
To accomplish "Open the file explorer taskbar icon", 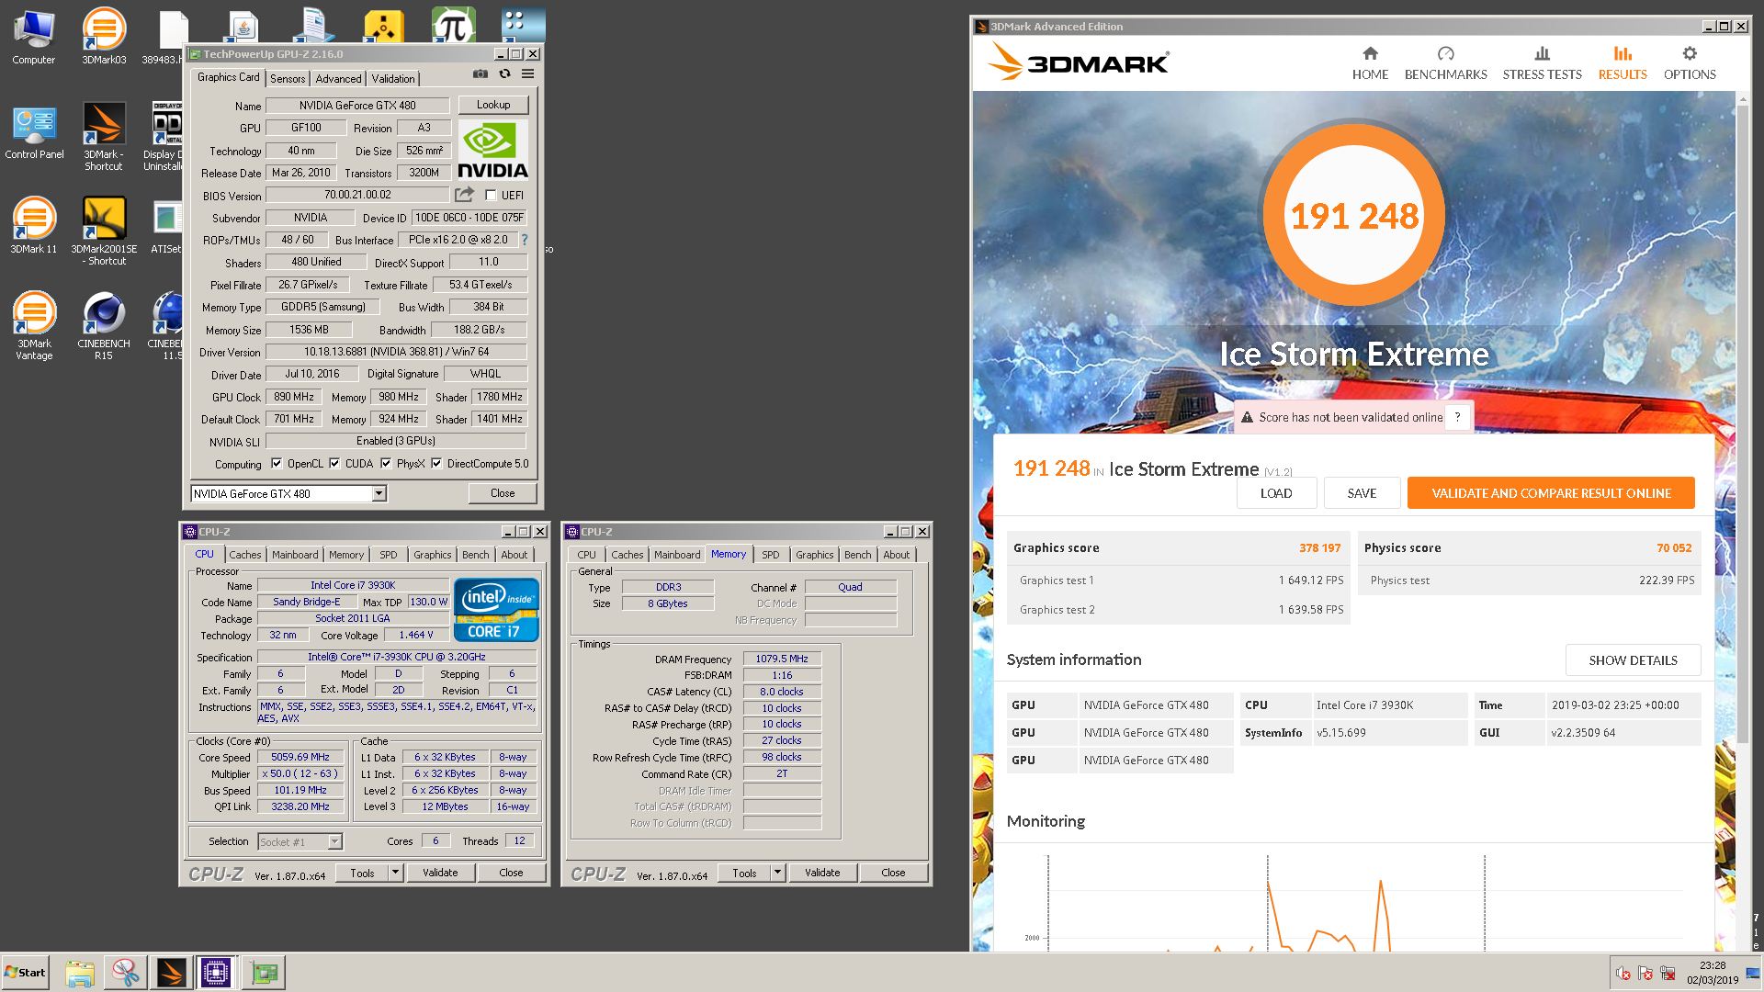I will pos(80,973).
